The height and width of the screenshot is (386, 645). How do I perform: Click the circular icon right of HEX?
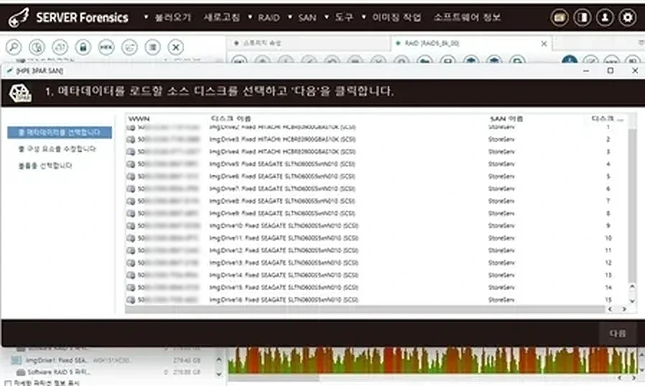(129, 47)
